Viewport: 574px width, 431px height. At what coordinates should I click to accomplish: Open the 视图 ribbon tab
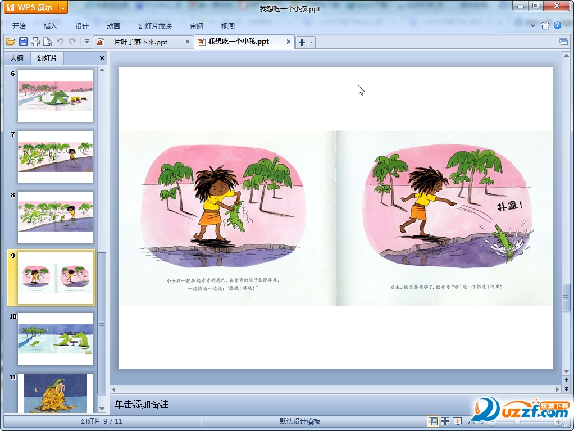228,26
